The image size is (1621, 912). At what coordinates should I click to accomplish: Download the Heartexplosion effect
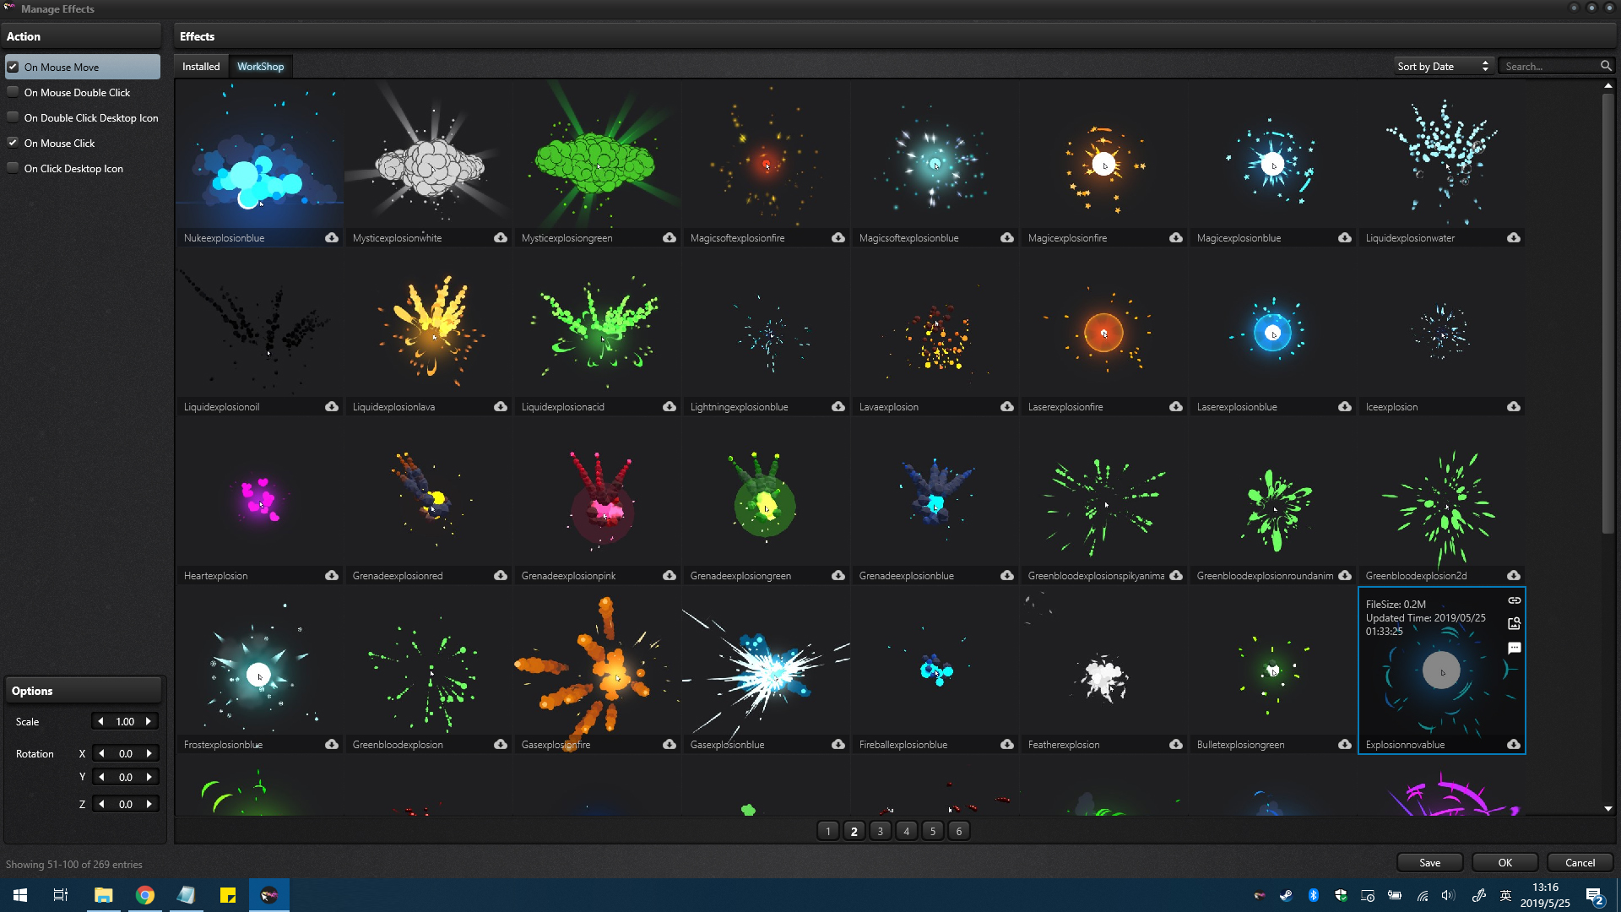pyautogui.click(x=330, y=575)
